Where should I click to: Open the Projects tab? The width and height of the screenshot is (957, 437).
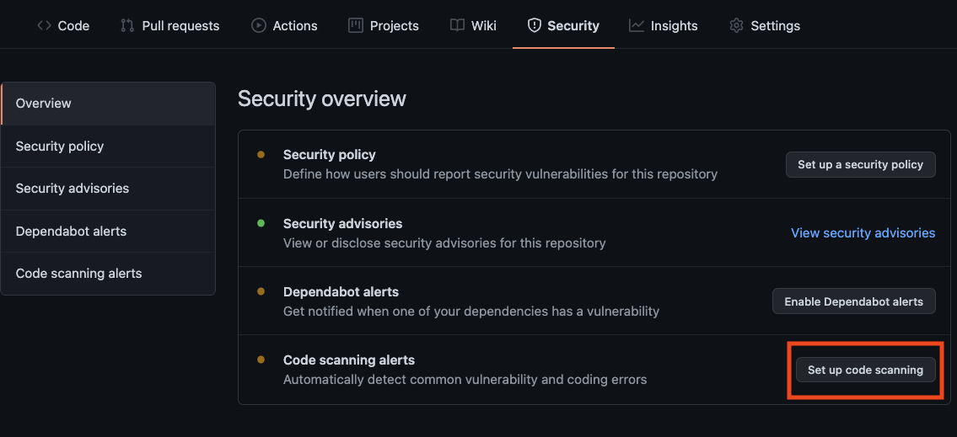click(384, 25)
